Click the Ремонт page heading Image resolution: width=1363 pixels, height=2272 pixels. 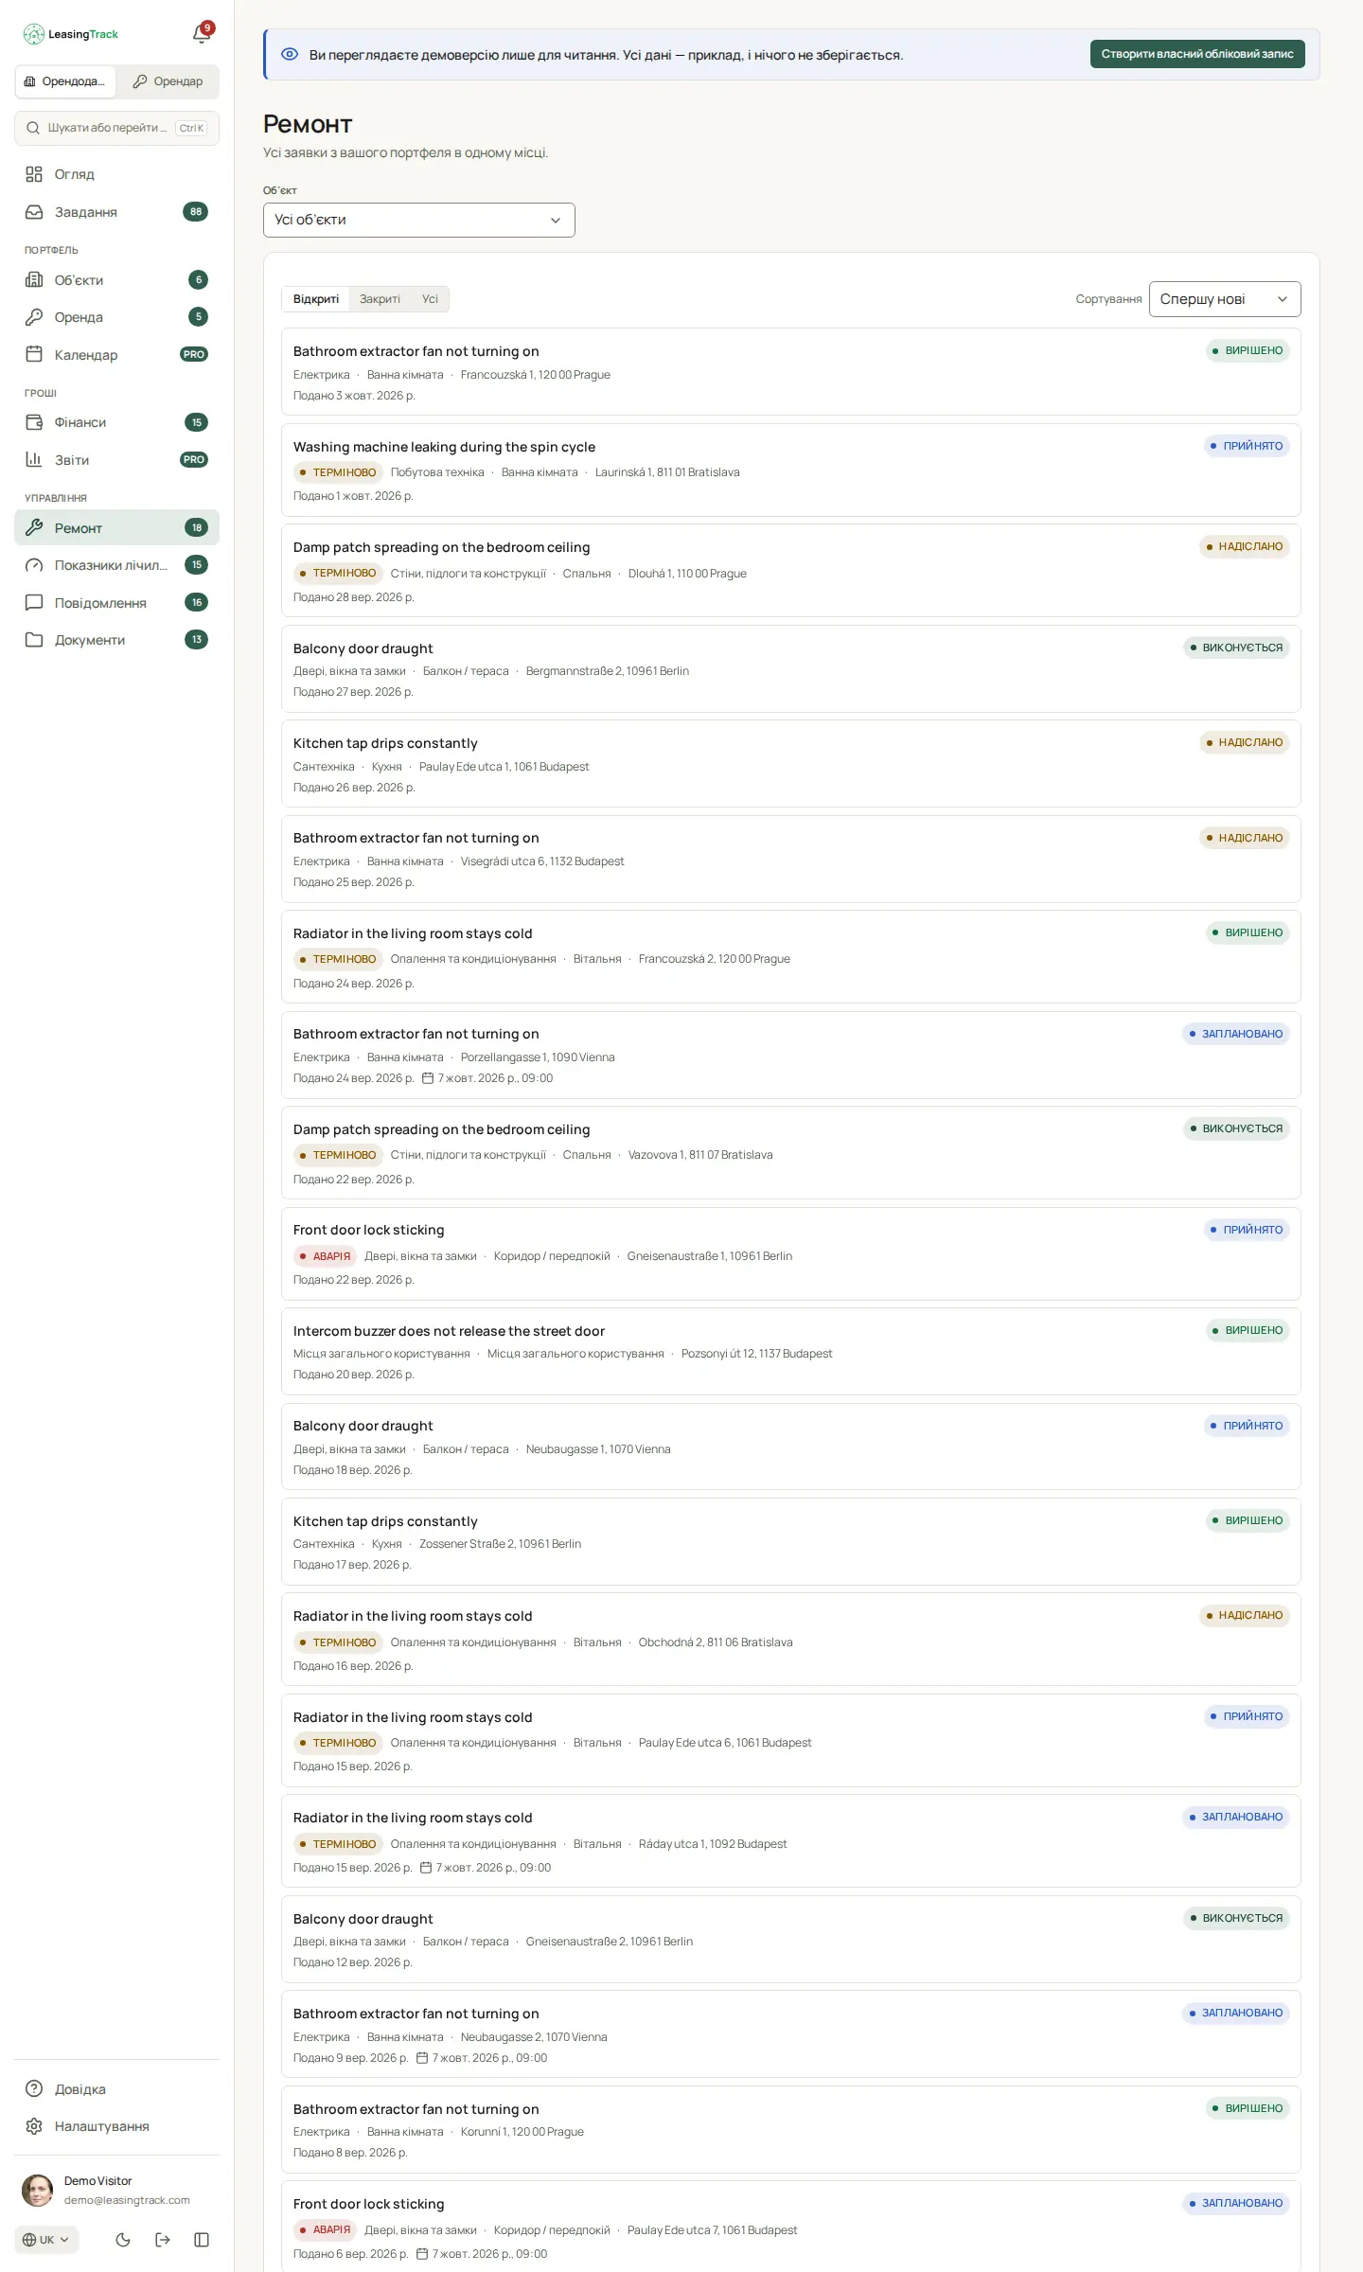pos(308,124)
